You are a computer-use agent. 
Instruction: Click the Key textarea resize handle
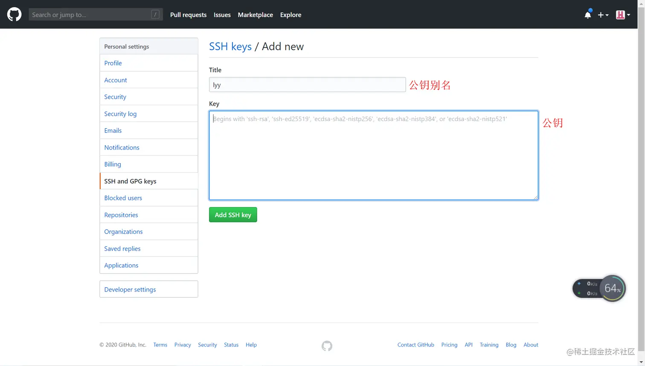[x=535, y=197]
